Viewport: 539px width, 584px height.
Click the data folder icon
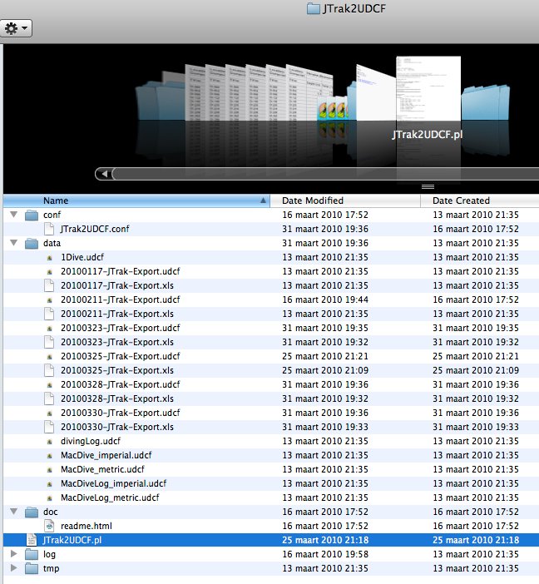pos(32,243)
